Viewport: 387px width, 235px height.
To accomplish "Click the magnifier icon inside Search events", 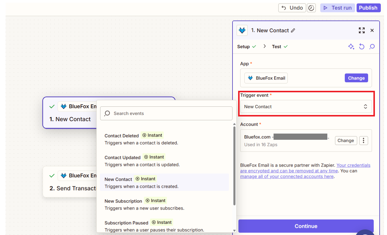I will [107, 113].
